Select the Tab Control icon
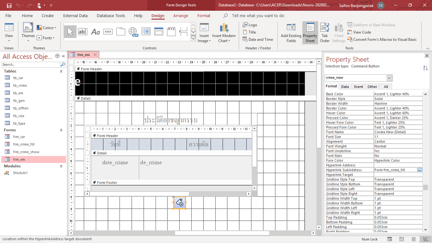This screenshot has height=243, width=432. [121, 32]
